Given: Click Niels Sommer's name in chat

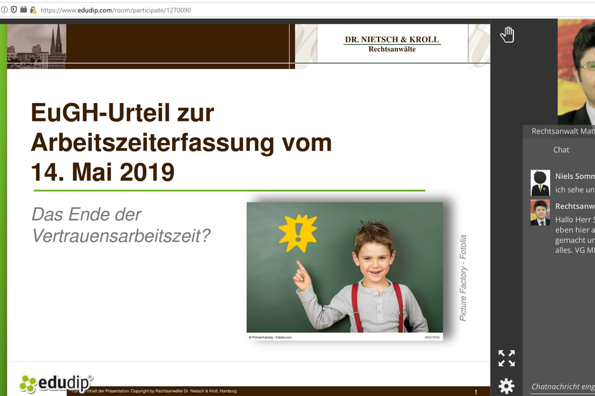Looking at the screenshot, I should 574,176.
